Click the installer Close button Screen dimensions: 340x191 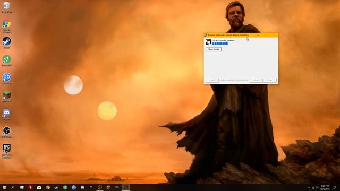(x=270, y=80)
